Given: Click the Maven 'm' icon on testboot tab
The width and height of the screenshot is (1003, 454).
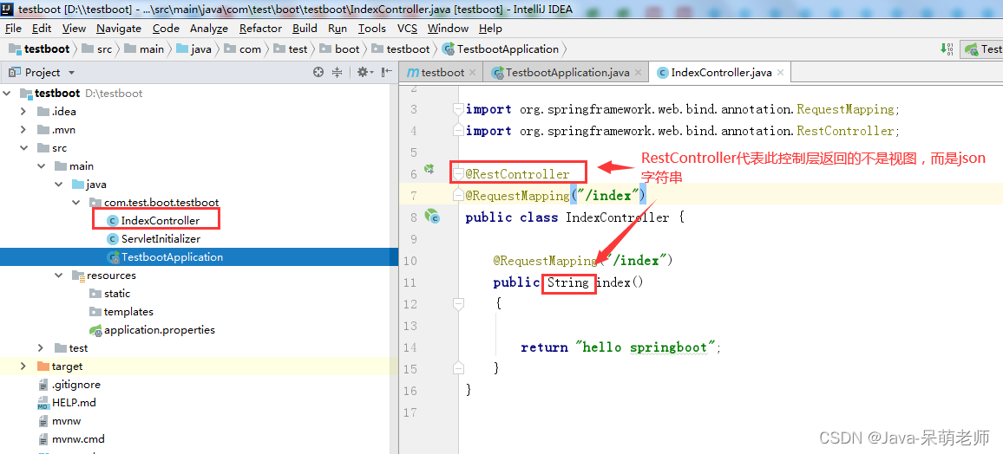Looking at the screenshot, I should pos(413,73).
